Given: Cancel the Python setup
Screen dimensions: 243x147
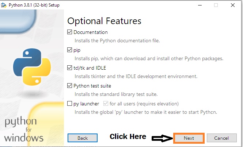Looking at the screenshot, I should 221,138.
